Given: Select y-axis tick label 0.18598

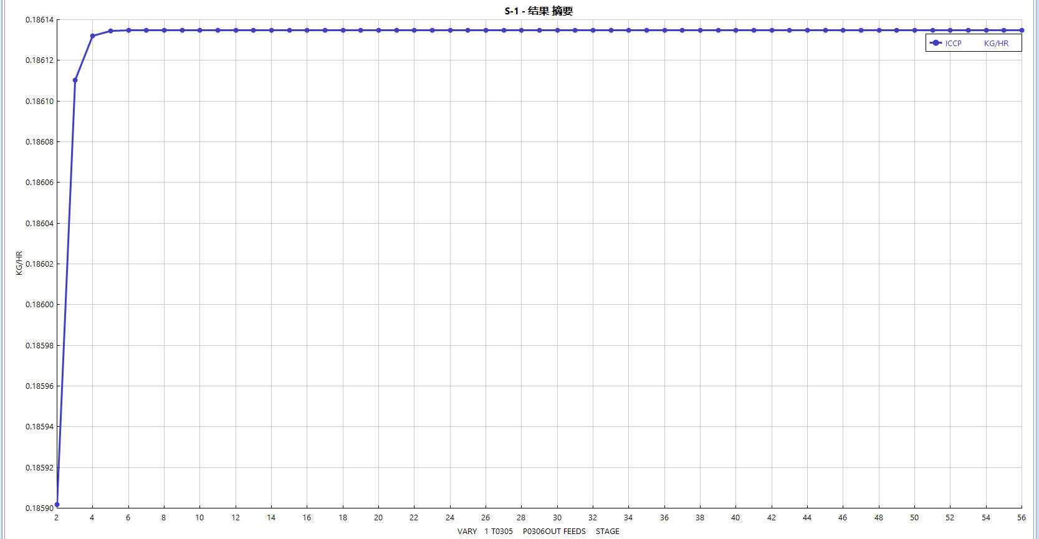Looking at the screenshot, I should coord(39,346).
